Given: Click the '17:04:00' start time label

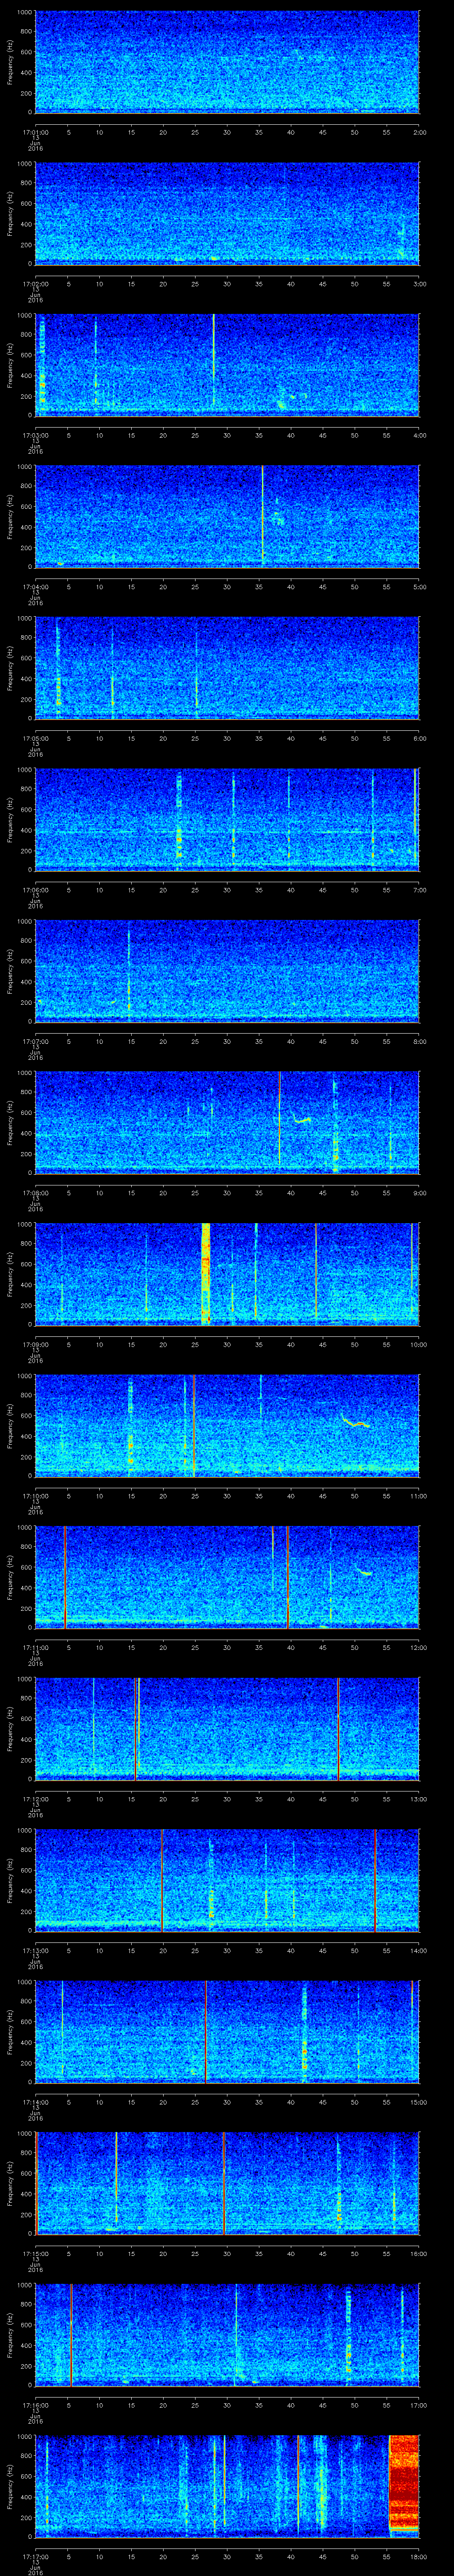Looking at the screenshot, I should coord(35,586).
